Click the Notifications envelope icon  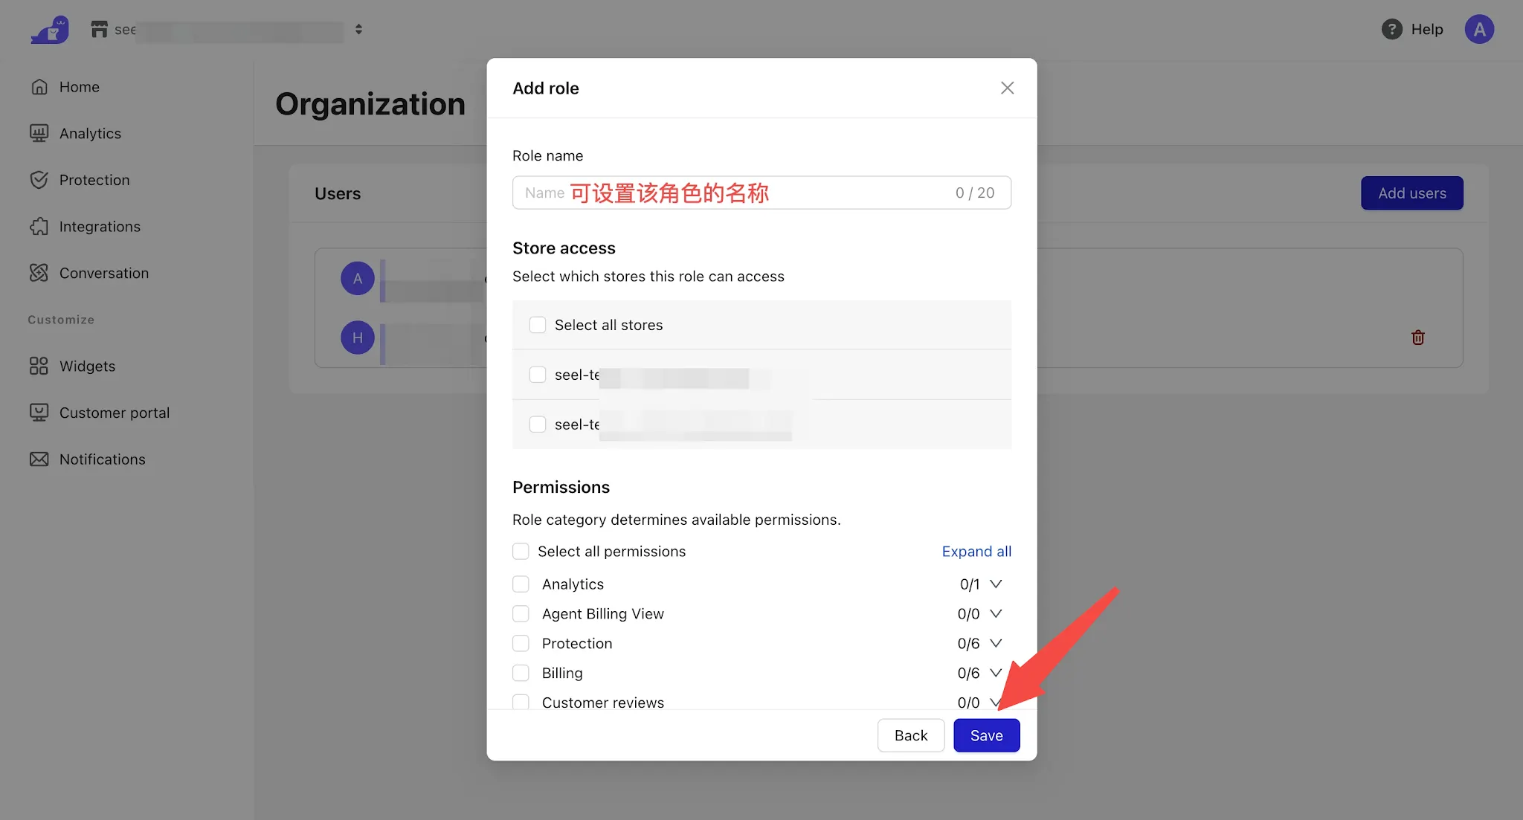tap(39, 459)
